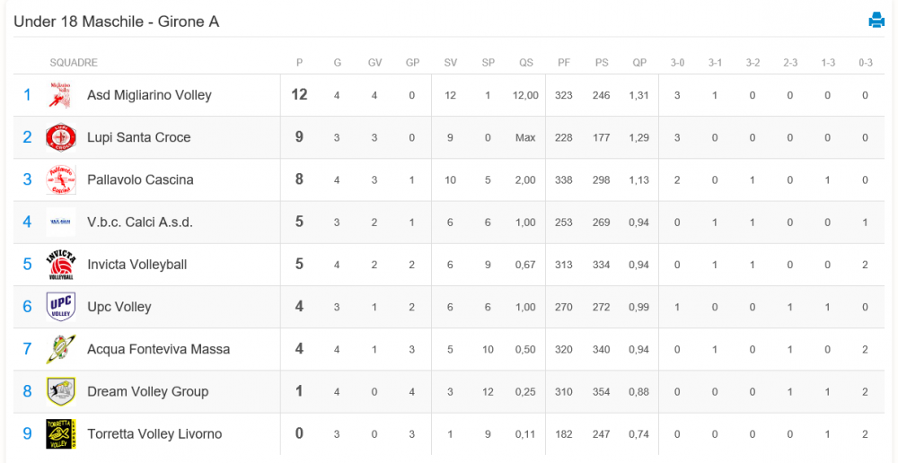Open the Asd Migliarino Volley team link

(x=149, y=95)
